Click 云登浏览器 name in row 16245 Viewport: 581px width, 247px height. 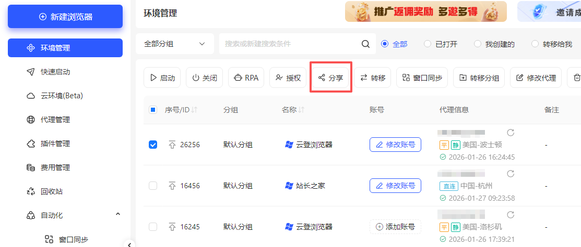coord(314,227)
